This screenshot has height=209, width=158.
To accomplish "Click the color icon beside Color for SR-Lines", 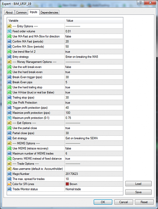I will click(x=9, y=184).
